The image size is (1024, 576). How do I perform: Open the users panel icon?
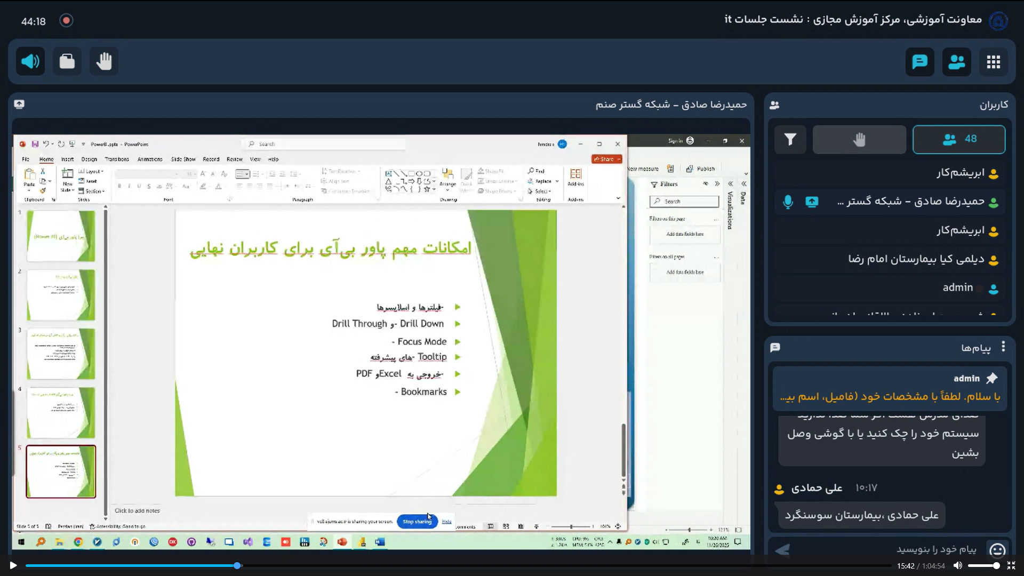click(x=956, y=62)
